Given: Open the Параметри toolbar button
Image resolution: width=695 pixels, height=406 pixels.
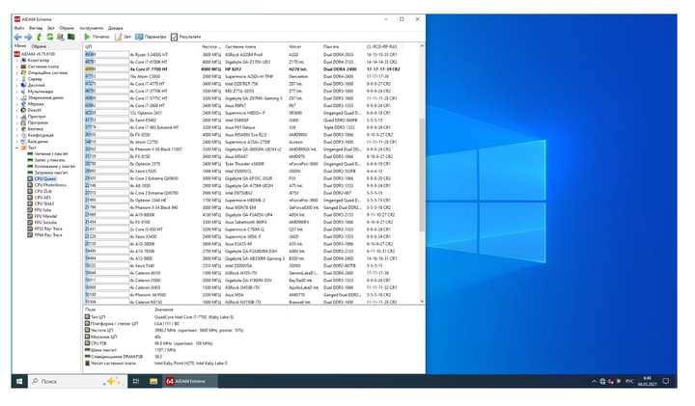Looking at the screenshot, I should (151, 37).
